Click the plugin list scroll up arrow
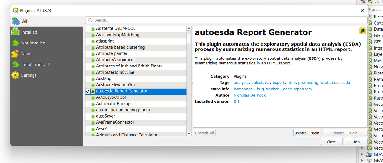383x163 pixels. click(x=189, y=28)
